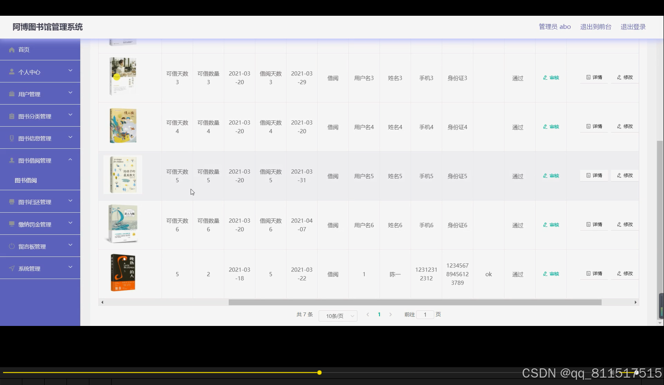Click the 管理员 abo account link
The width and height of the screenshot is (664, 385).
[555, 27]
